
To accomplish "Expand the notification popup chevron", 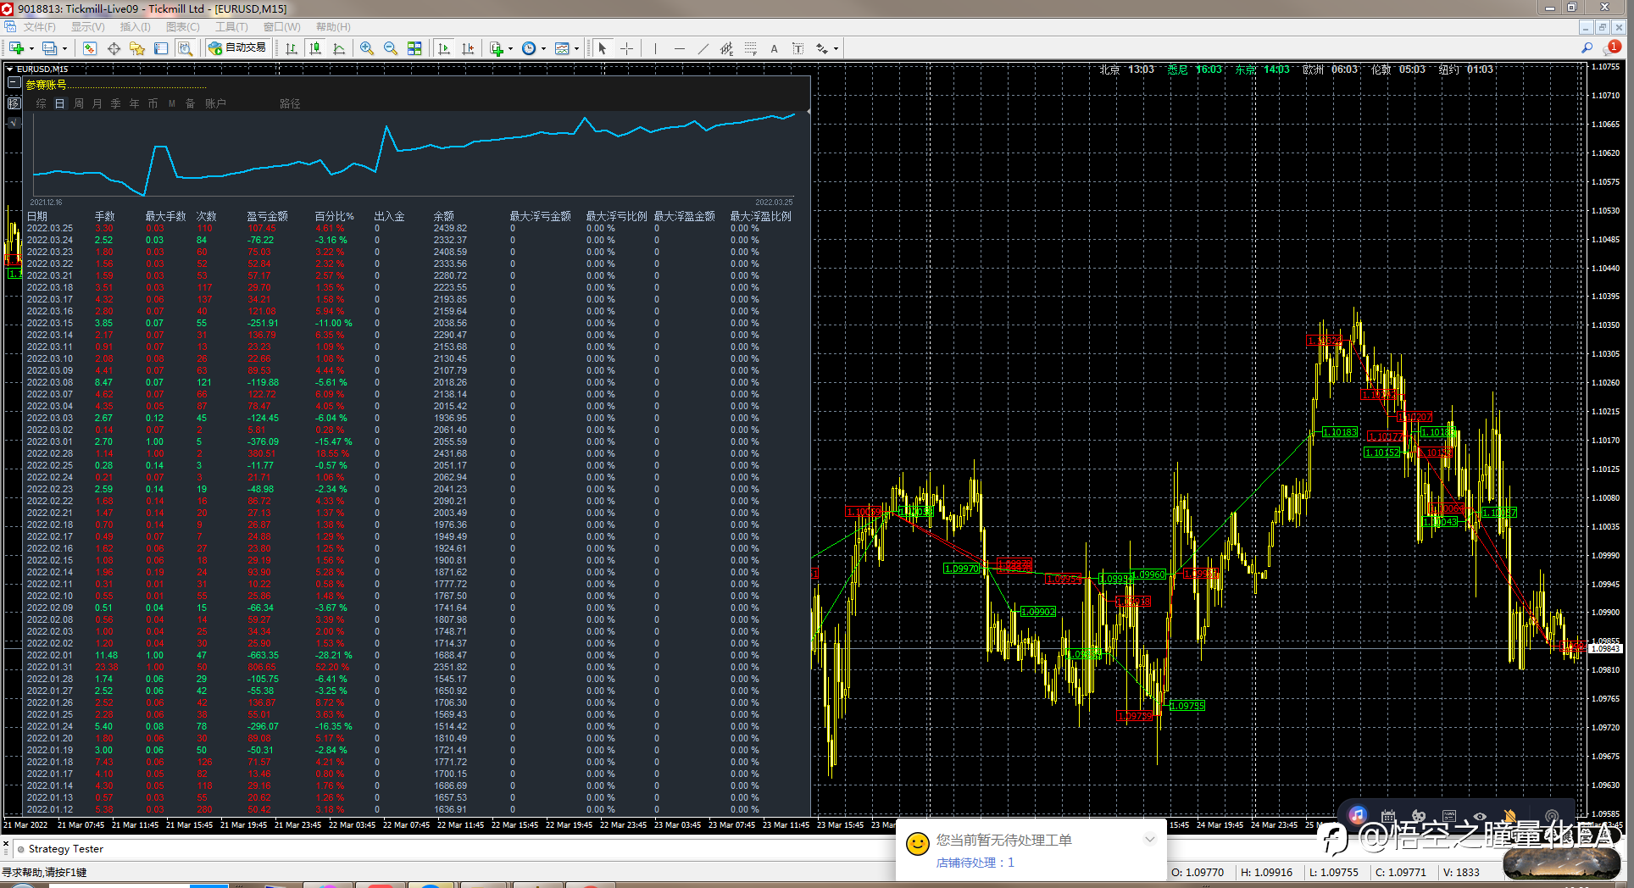I will click(1149, 840).
